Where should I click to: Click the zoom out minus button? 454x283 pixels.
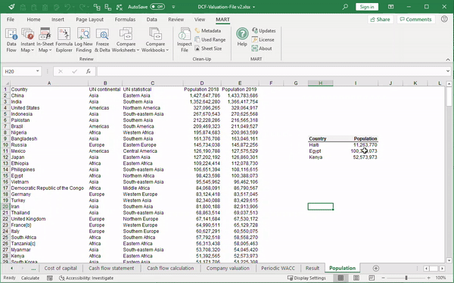pyautogui.click(x=384, y=278)
